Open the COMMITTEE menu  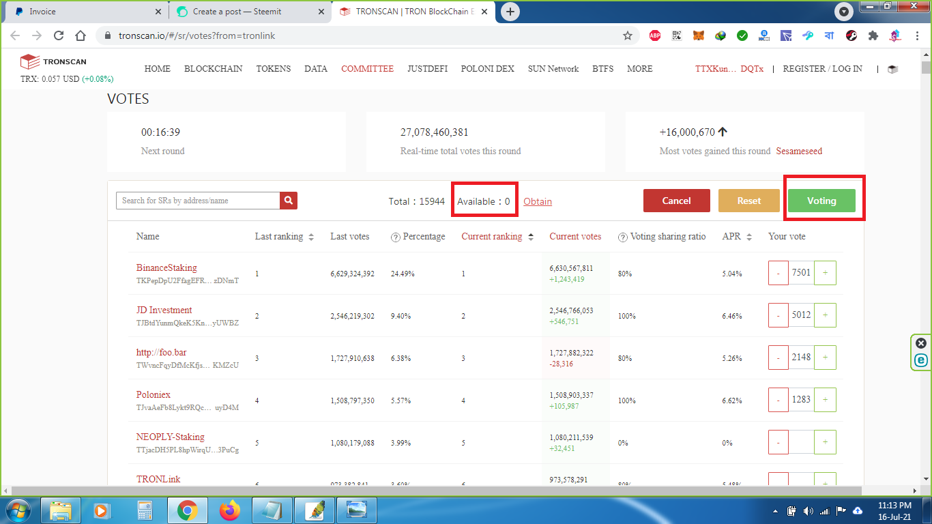tap(368, 69)
